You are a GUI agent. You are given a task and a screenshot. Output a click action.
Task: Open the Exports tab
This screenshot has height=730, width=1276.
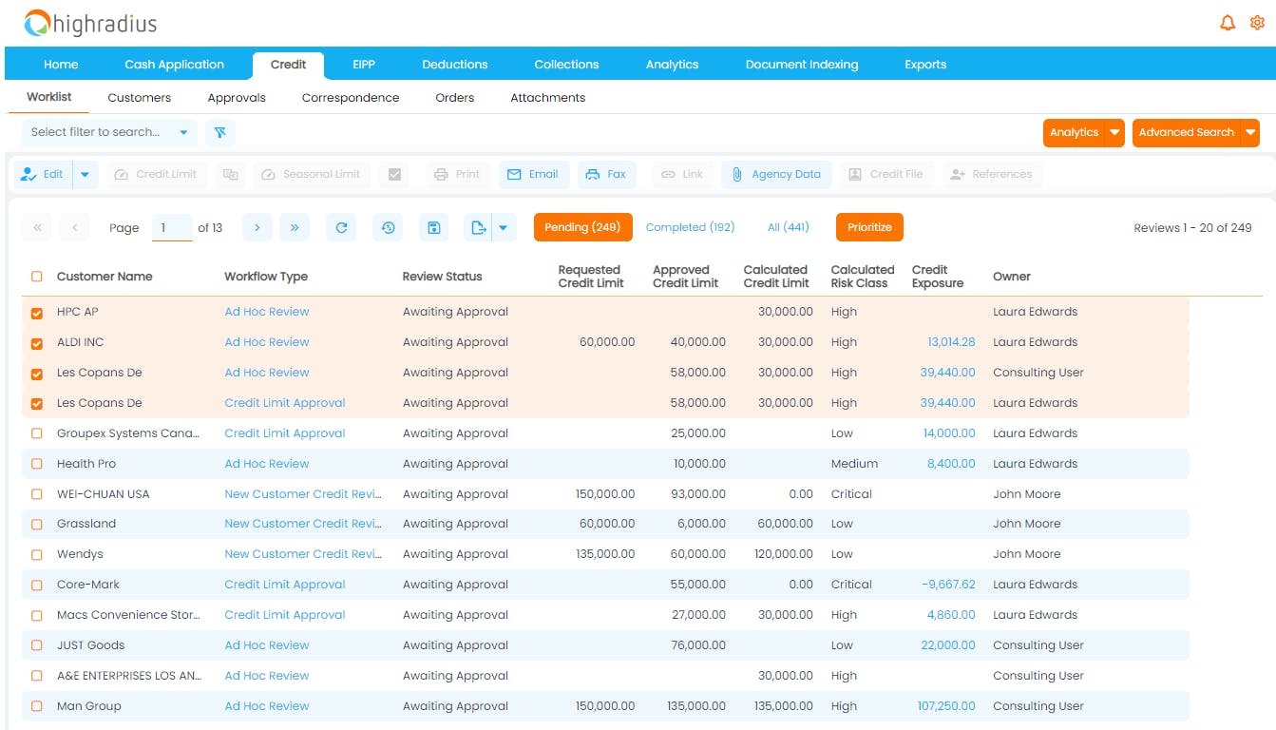coord(925,65)
